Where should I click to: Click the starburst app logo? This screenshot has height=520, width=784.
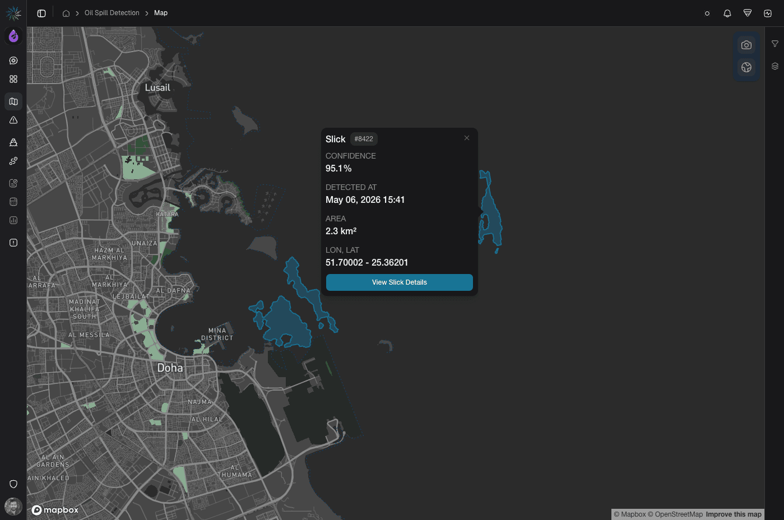coord(13,13)
